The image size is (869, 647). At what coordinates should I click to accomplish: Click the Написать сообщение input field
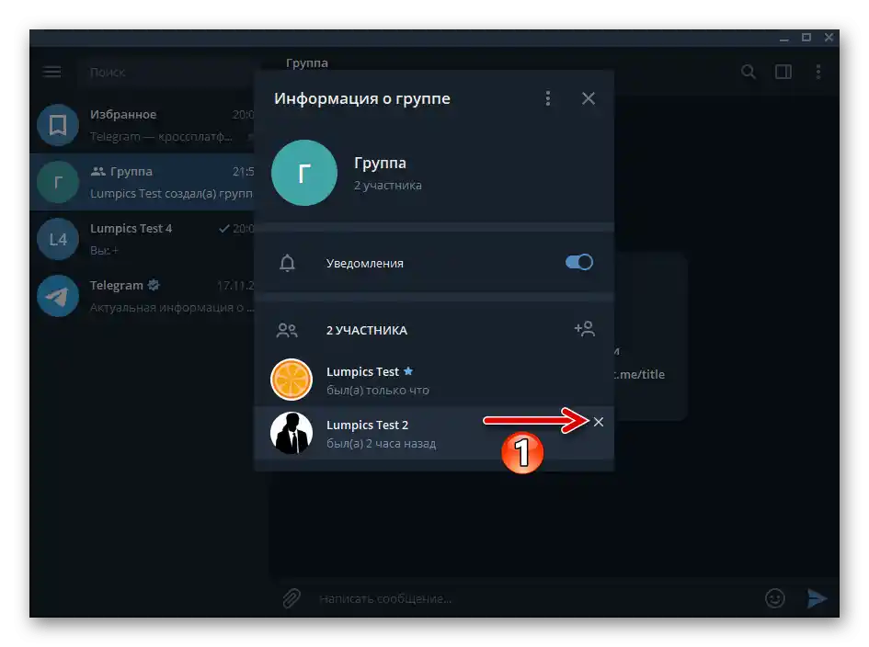click(x=460, y=597)
